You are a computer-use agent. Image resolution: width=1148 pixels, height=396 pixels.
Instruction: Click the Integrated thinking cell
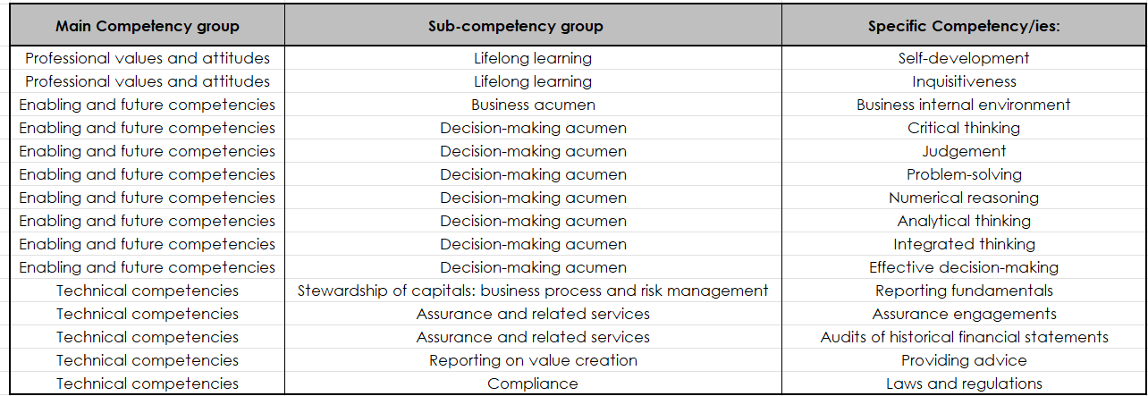[x=964, y=244]
